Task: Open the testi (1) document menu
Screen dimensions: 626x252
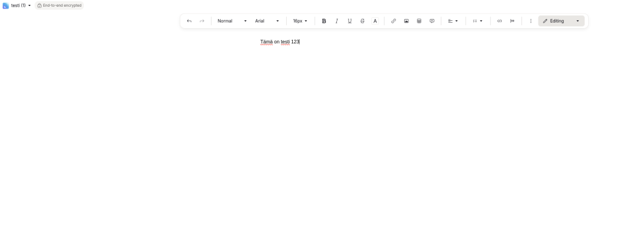Action: (21, 6)
